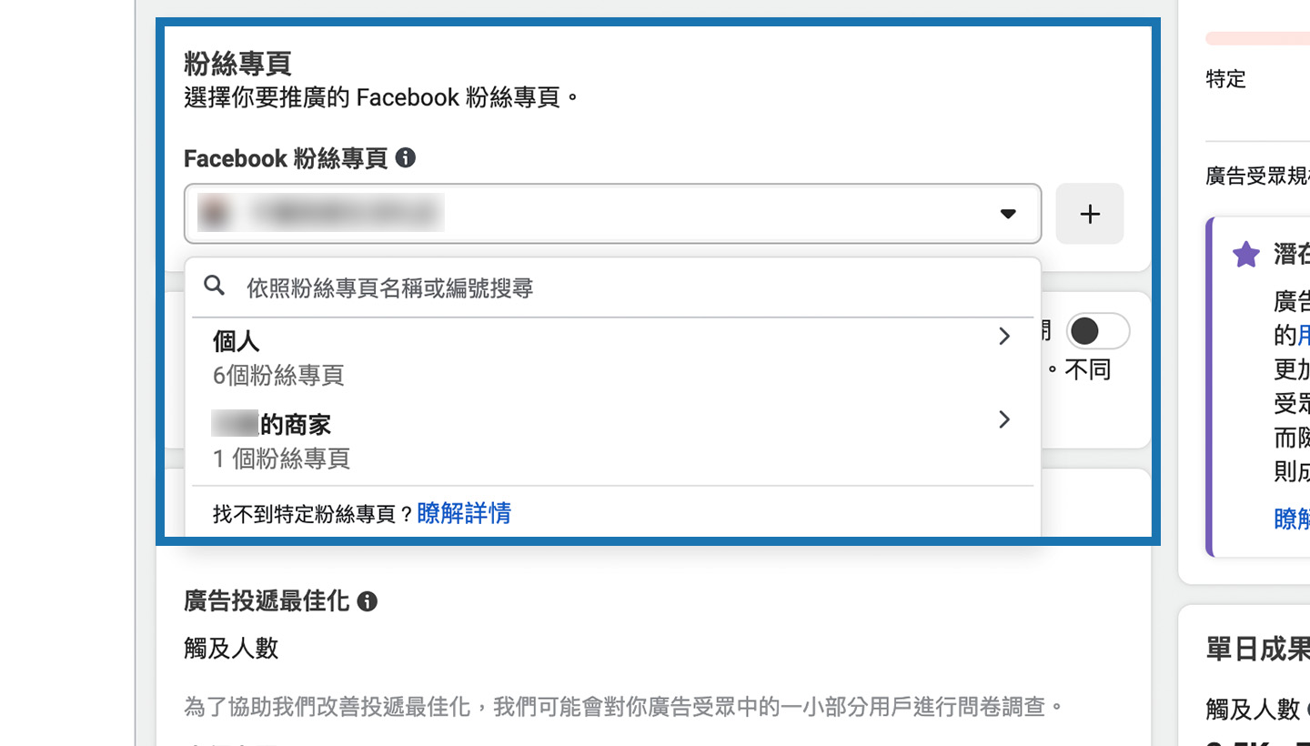Screen dimensions: 1310x746
Task: Expand the 個人 group using its chevron
Action: [1004, 337]
